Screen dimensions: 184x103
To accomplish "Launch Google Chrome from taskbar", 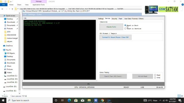I will click(x=102, y=100).
